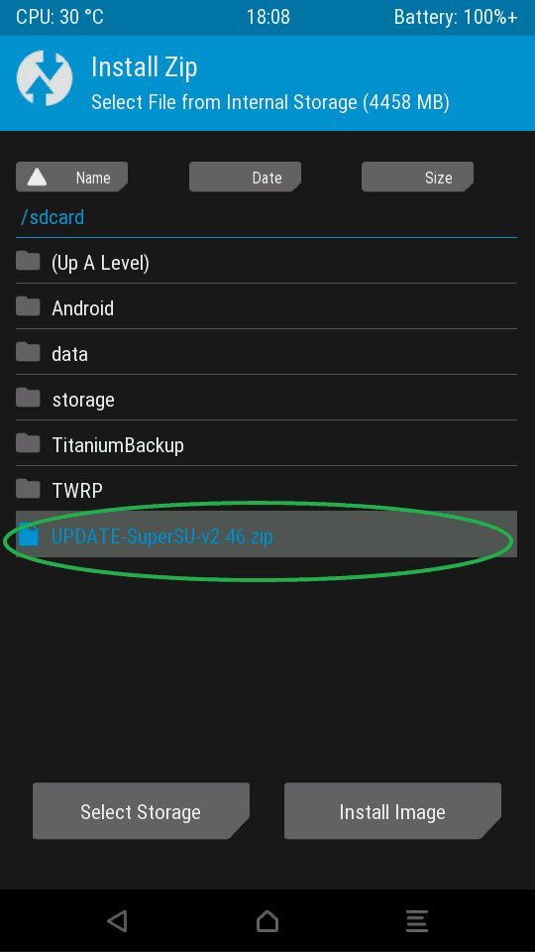The width and height of the screenshot is (535, 952).
Task: Click the folder icon beside TWRP
Action: [28, 489]
